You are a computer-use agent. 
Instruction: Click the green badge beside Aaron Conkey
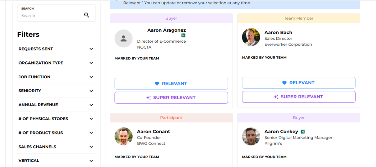pos(303,132)
